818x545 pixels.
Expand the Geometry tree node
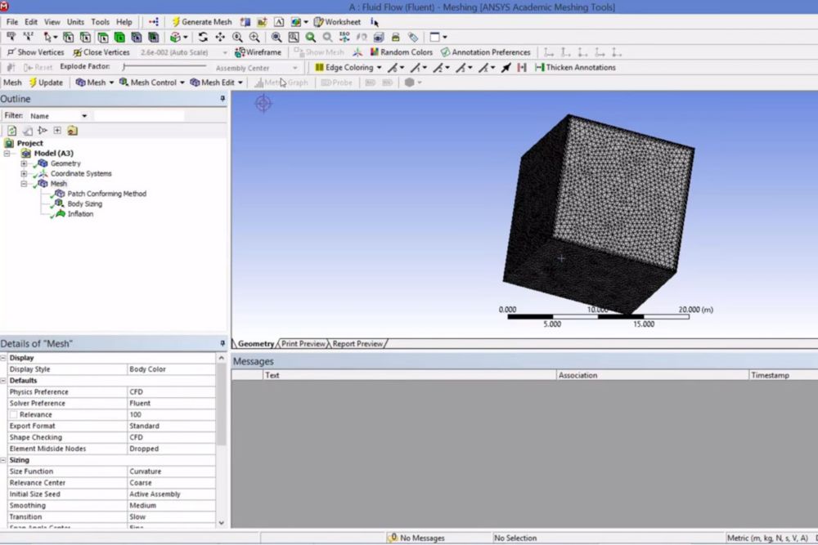[24, 163]
